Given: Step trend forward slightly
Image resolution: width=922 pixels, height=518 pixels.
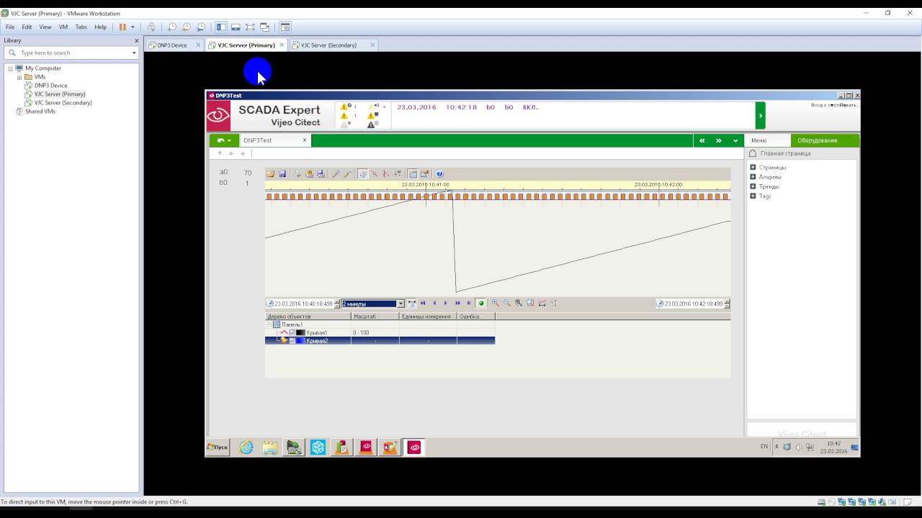Looking at the screenshot, I should tap(446, 303).
